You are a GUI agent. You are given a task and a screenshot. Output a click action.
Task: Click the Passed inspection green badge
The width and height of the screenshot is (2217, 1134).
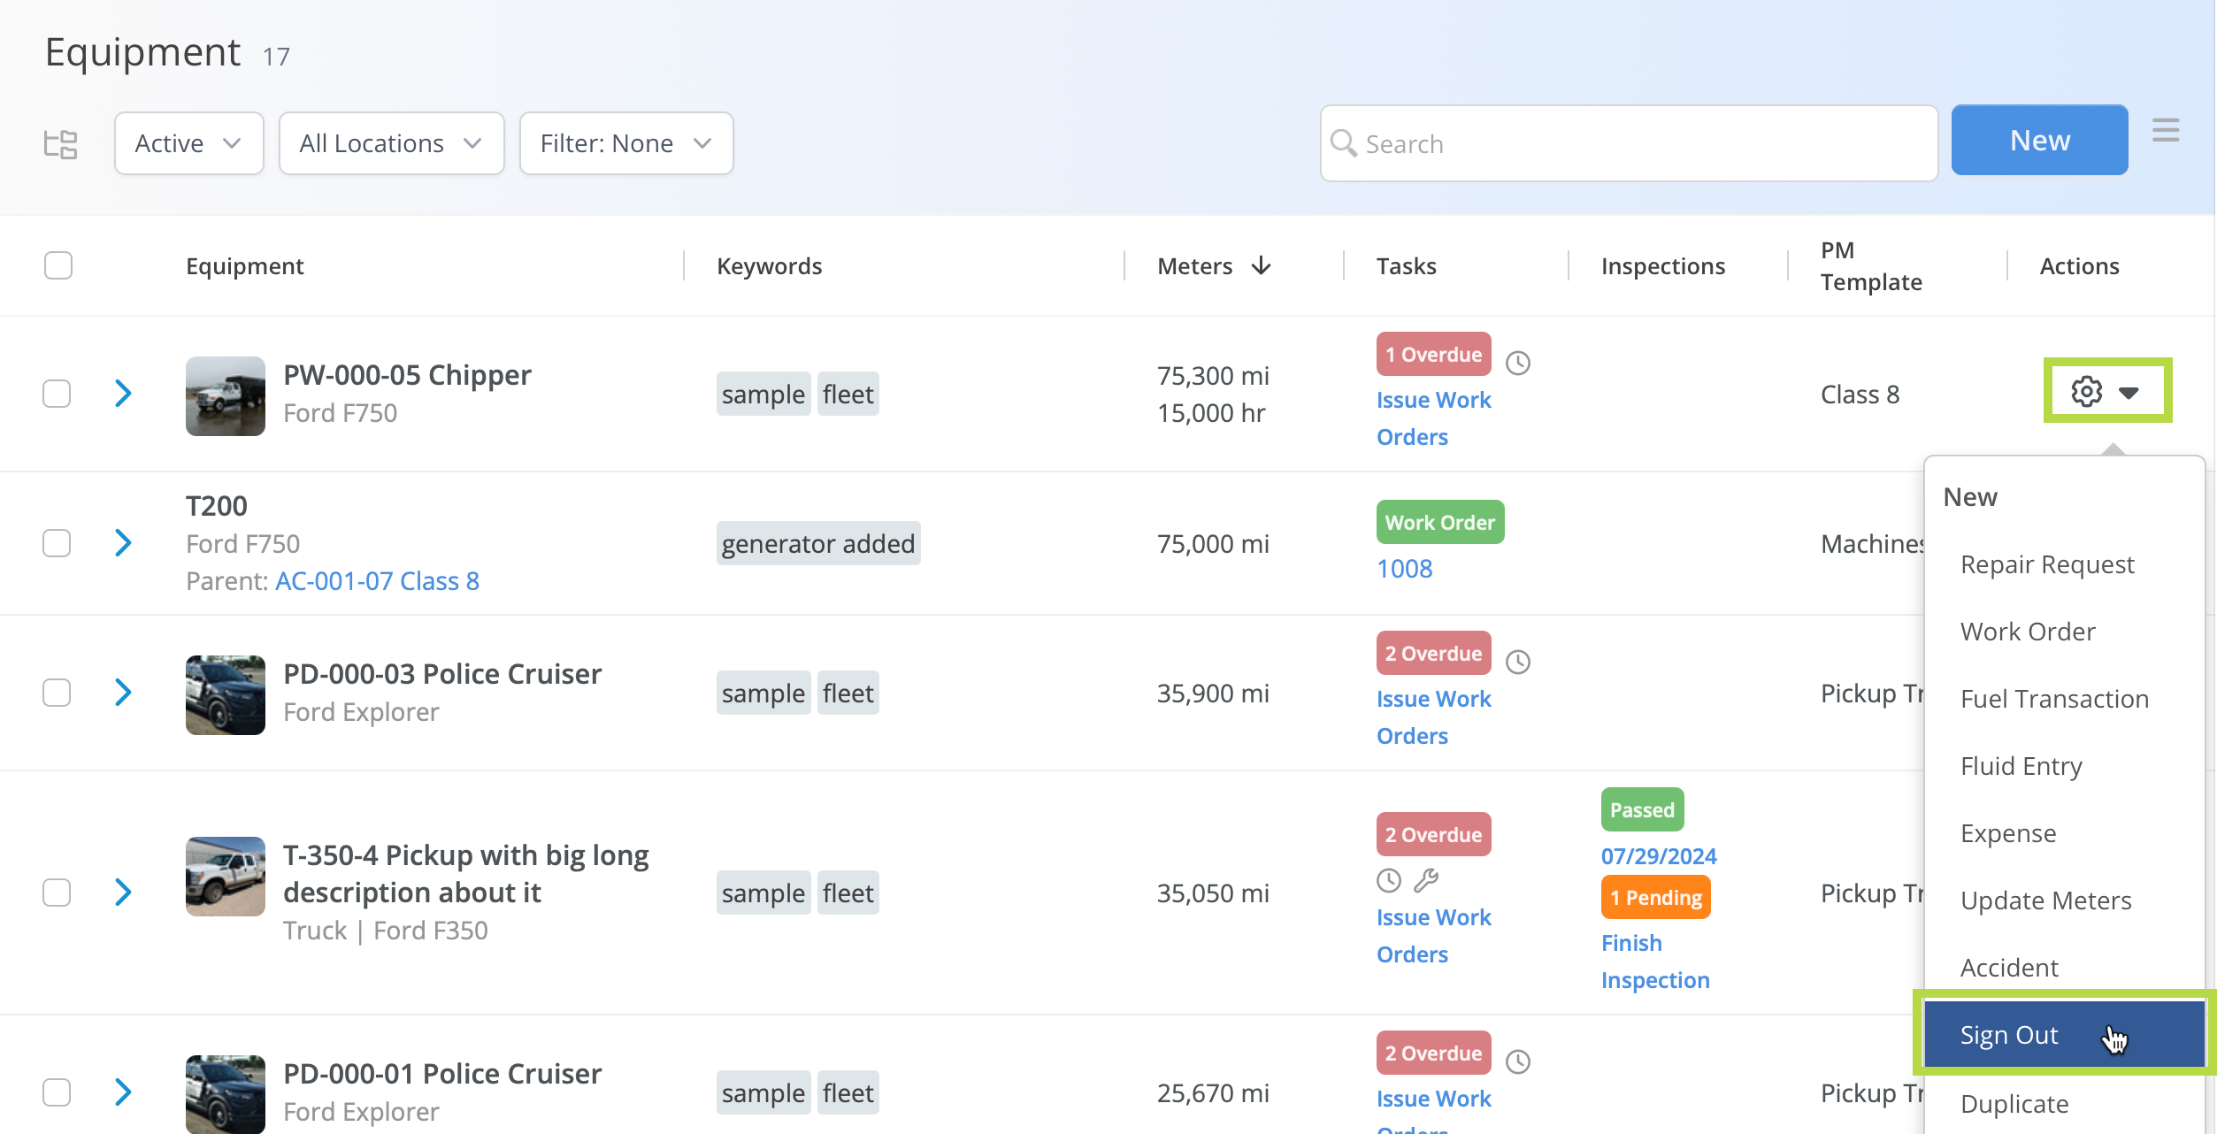(x=1641, y=809)
